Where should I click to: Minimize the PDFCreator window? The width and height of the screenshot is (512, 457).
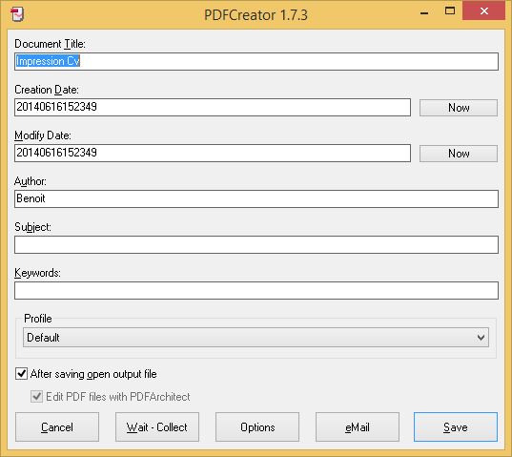click(x=424, y=13)
